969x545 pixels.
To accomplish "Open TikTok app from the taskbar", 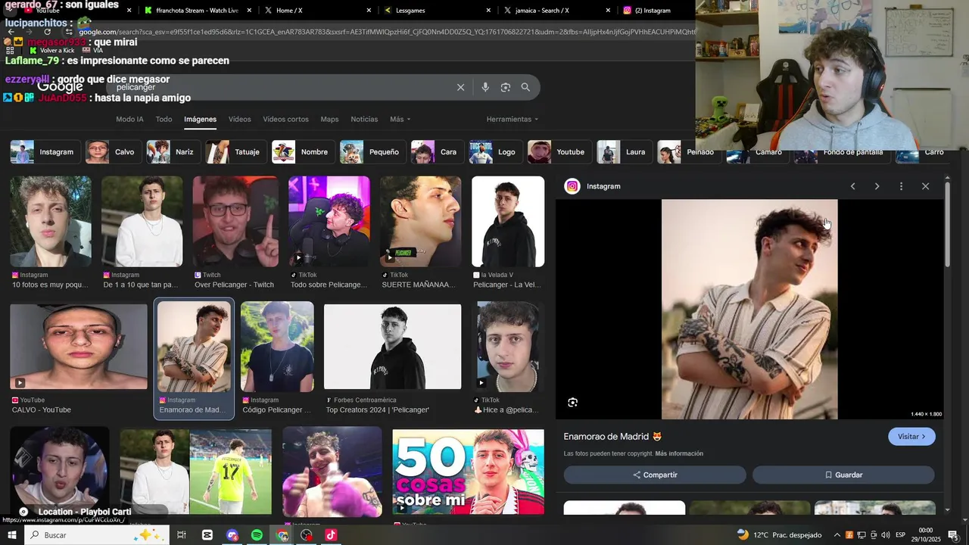I will point(331,535).
